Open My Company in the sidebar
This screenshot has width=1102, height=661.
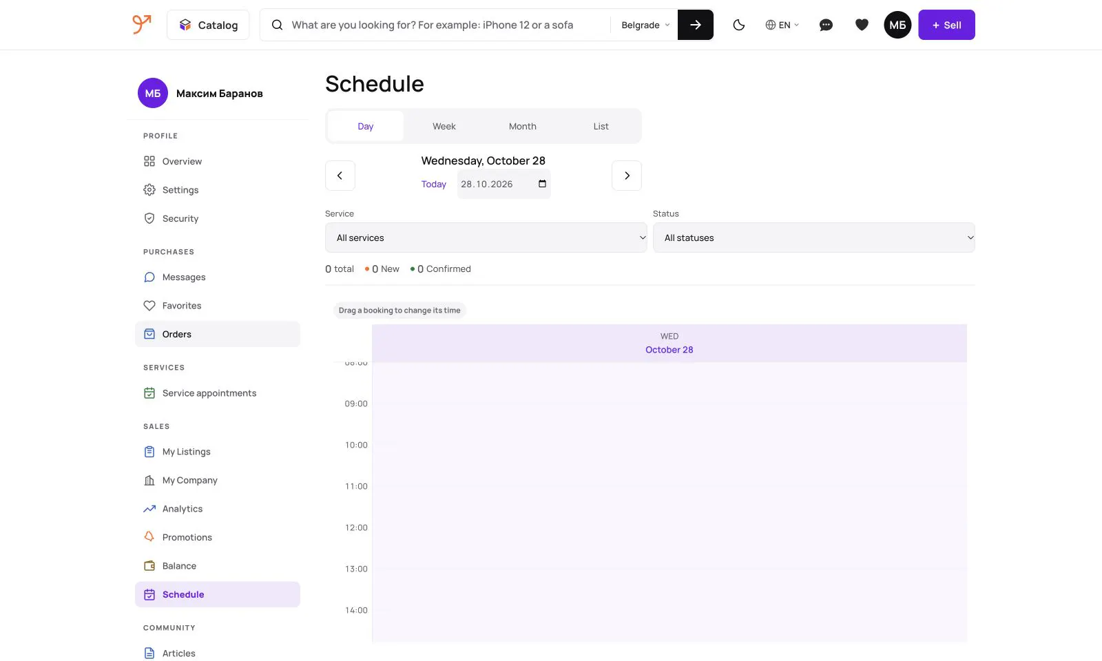(218, 481)
